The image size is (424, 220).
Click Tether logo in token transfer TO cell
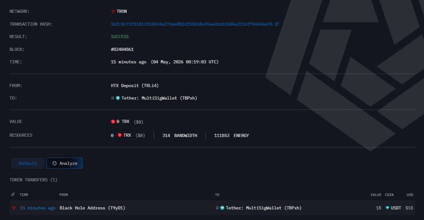(x=222, y=208)
